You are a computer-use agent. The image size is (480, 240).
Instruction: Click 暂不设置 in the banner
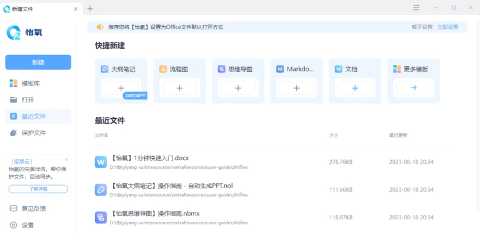tap(422, 27)
